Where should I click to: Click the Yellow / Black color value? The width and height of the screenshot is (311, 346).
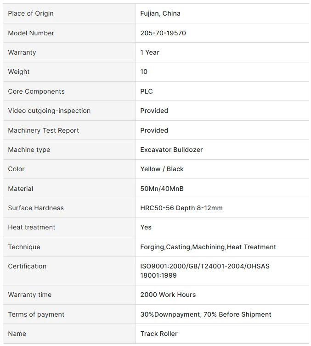[x=162, y=169]
